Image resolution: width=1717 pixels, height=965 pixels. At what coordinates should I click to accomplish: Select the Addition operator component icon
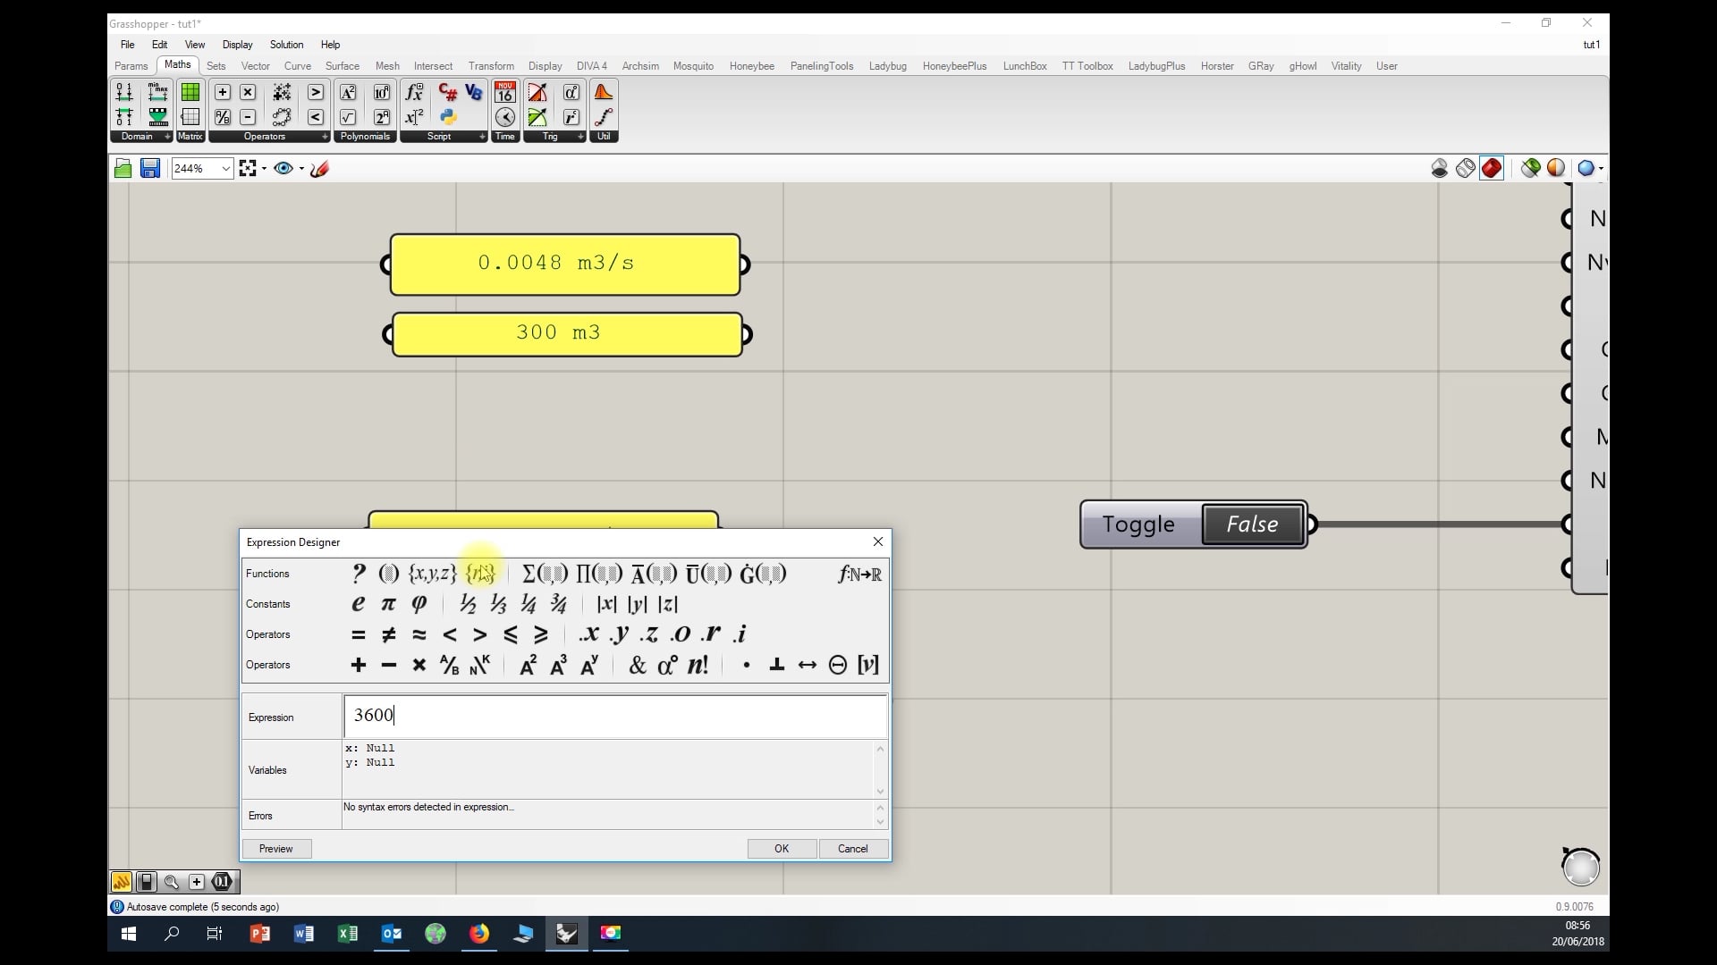223,92
